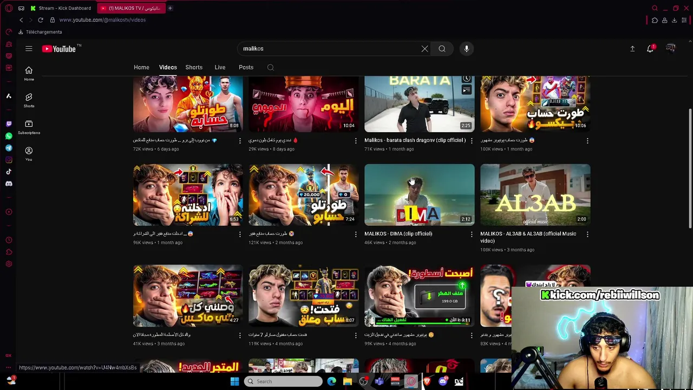Switch to channel Shorts tab
The width and height of the screenshot is (693, 390).
pos(194,68)
